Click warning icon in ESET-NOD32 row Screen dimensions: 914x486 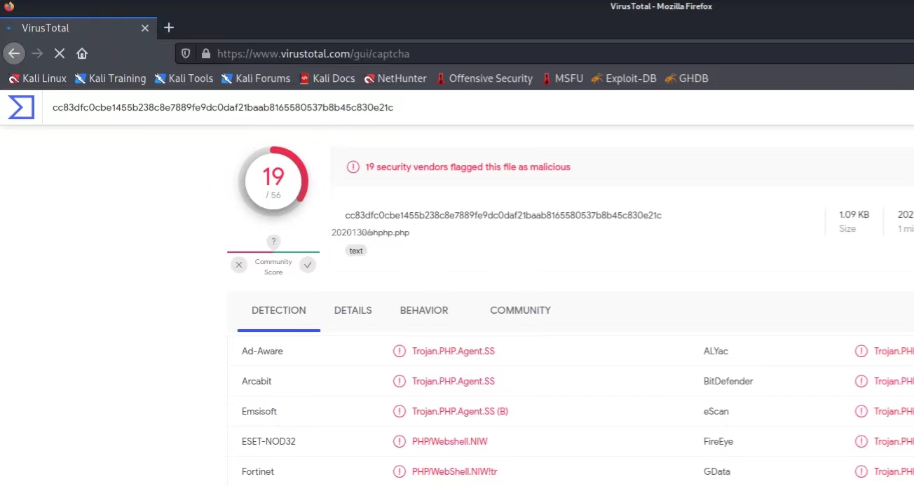tap(400, 441)
